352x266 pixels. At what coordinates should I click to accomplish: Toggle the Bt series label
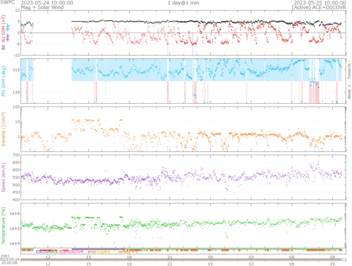point(4,47)
